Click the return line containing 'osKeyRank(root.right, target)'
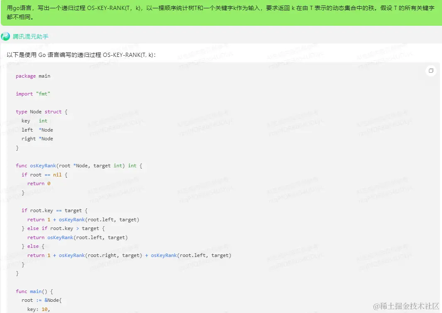Viewport: 442px width, 313px height. 129,255
